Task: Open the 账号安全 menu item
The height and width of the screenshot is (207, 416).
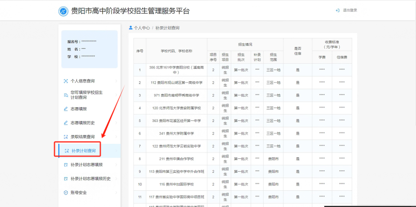Action: pyautogui.click(x=89, y=193)
